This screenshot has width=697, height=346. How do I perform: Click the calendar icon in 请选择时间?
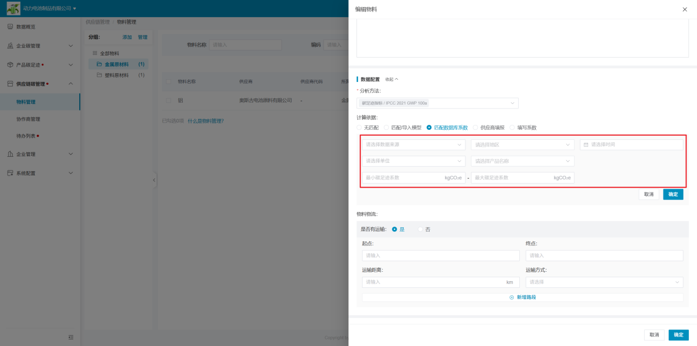pos(586,145)
